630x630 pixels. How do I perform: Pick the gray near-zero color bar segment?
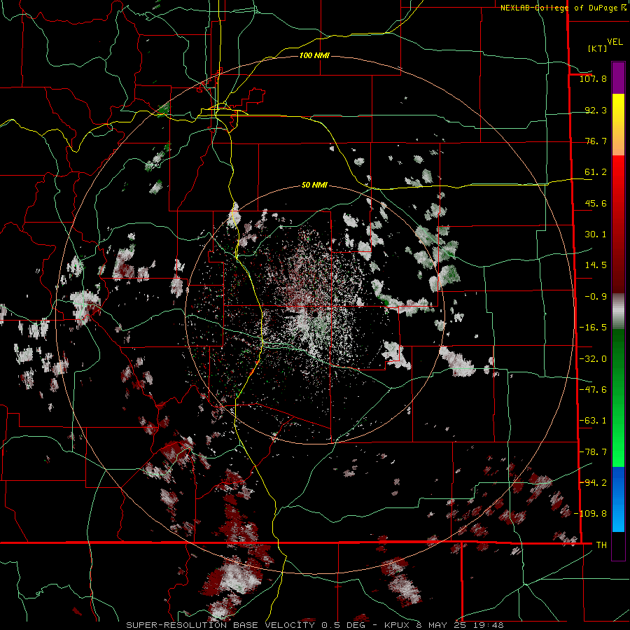pyautogui.click(x=618, y=311)
